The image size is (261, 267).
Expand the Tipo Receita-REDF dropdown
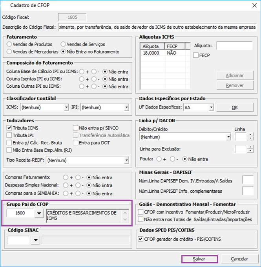tap(126, 160)
